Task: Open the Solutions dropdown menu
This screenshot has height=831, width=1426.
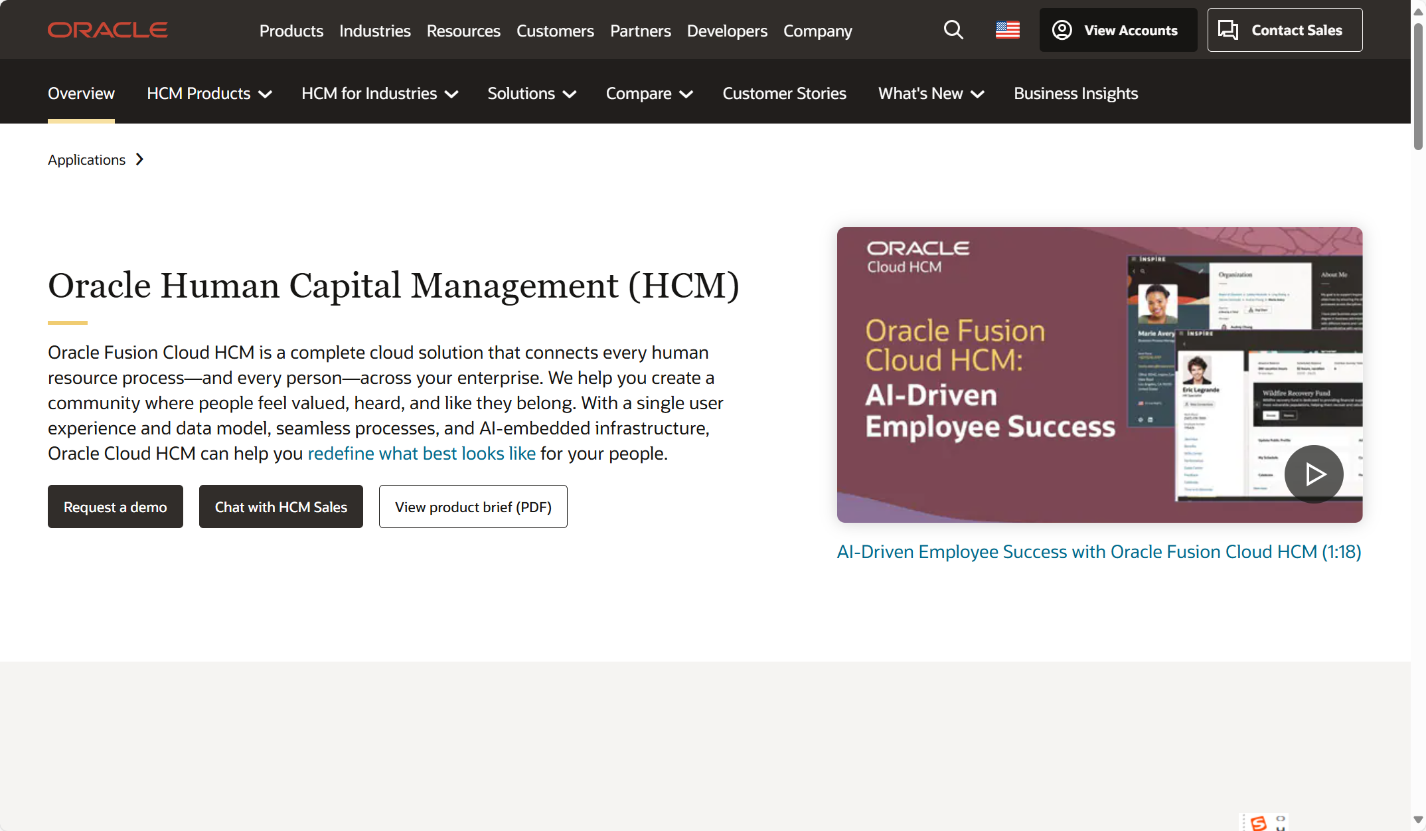Action: coord(531,94)
